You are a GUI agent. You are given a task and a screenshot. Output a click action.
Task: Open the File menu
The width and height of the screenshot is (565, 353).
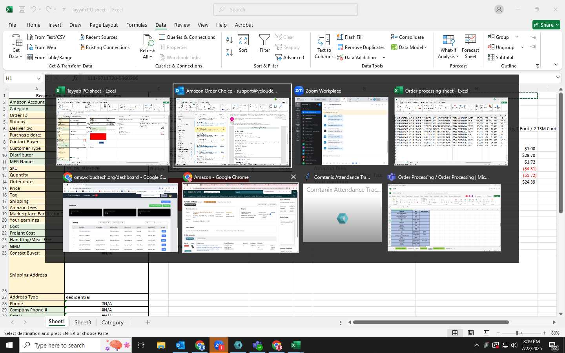coord(12,25)
